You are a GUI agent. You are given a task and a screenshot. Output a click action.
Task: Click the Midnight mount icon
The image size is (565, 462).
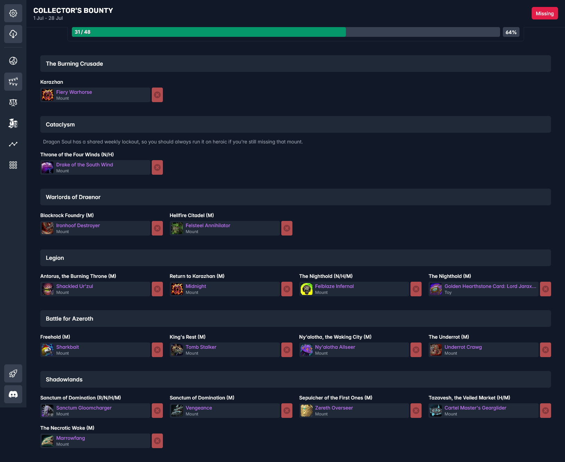point(177,289)
